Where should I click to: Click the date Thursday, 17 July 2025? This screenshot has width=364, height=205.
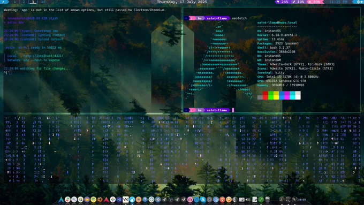(182, 2)
